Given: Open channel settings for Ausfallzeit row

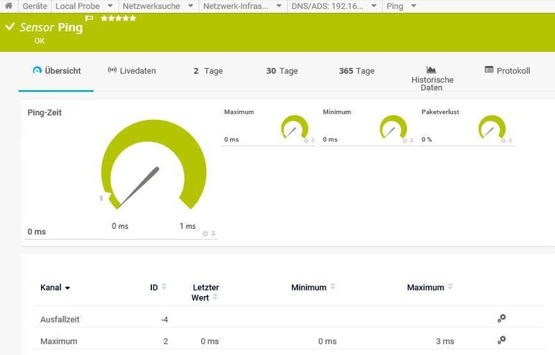Looking at the screenshot, I should [502, 318].
